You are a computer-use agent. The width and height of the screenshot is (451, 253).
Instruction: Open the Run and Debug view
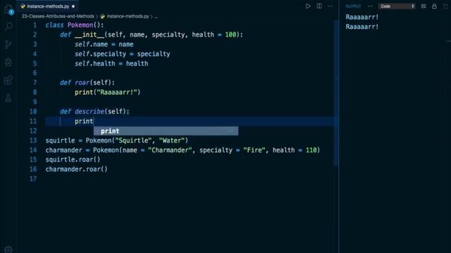click(8, 62)
